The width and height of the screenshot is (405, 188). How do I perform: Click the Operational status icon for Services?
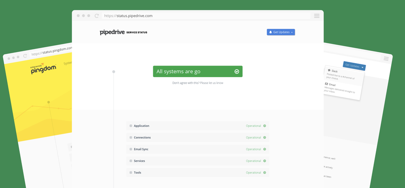coord(264,161)
